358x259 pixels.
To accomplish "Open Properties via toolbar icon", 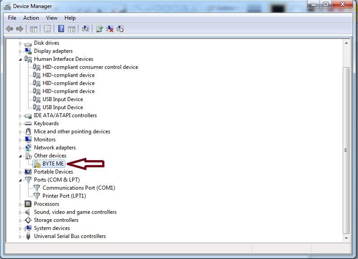I will [x=47, y=29].
